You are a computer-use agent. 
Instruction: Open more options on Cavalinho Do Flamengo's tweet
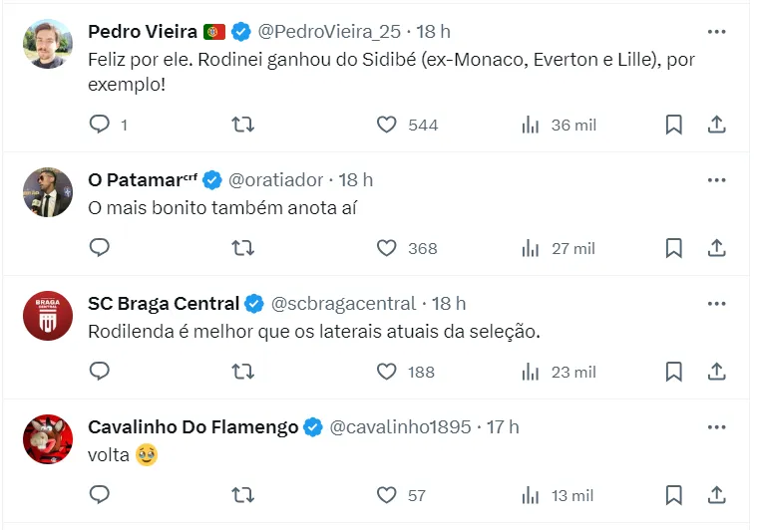tap(716, 427)
